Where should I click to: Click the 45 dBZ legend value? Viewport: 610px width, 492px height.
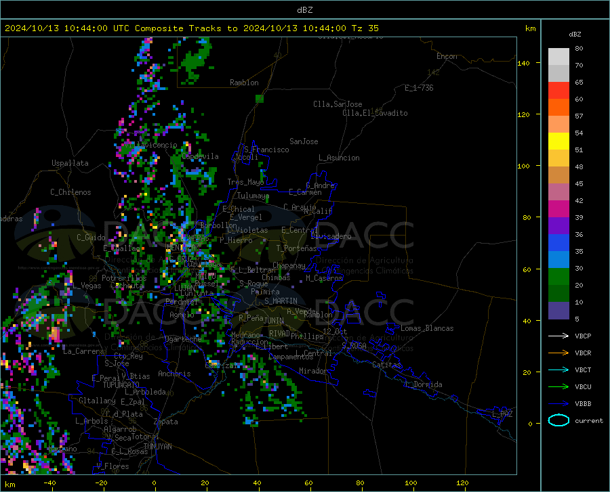point(579,183)
